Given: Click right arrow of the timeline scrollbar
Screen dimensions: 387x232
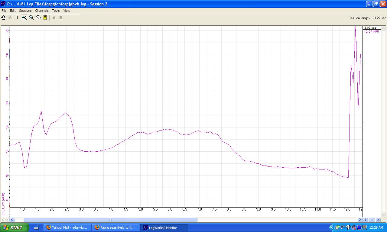Looking at the screenshot, I should click(x=360, y=220).
